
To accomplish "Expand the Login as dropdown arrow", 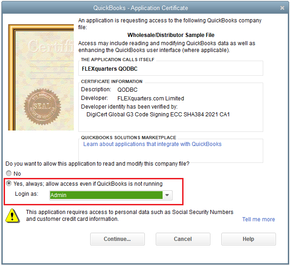I will pyautogui.click(x=168, y=195).
